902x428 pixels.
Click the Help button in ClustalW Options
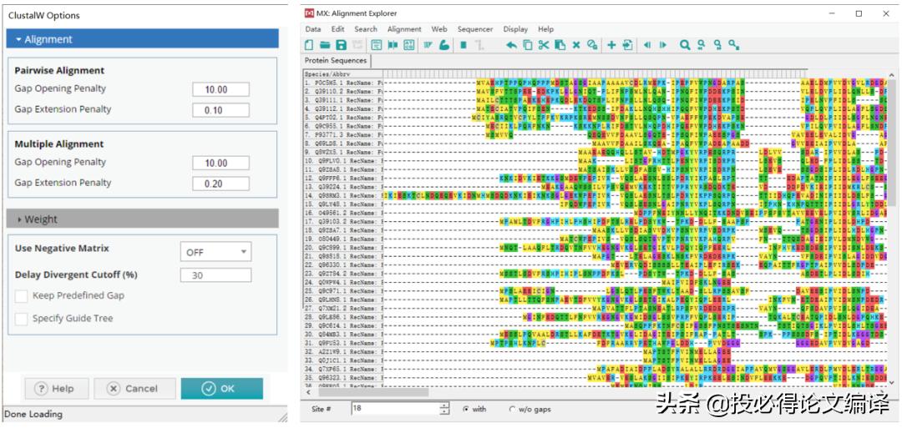coord(57,388)
